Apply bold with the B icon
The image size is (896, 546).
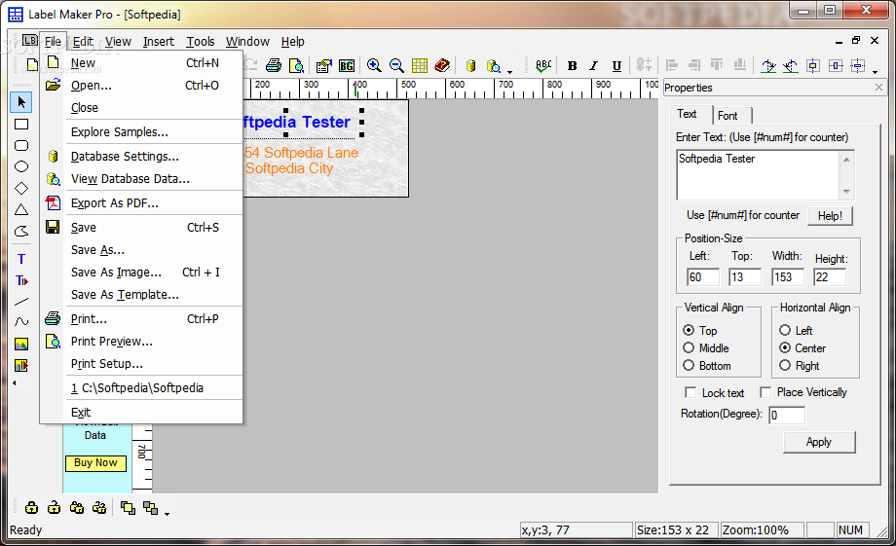click(572, 65)
